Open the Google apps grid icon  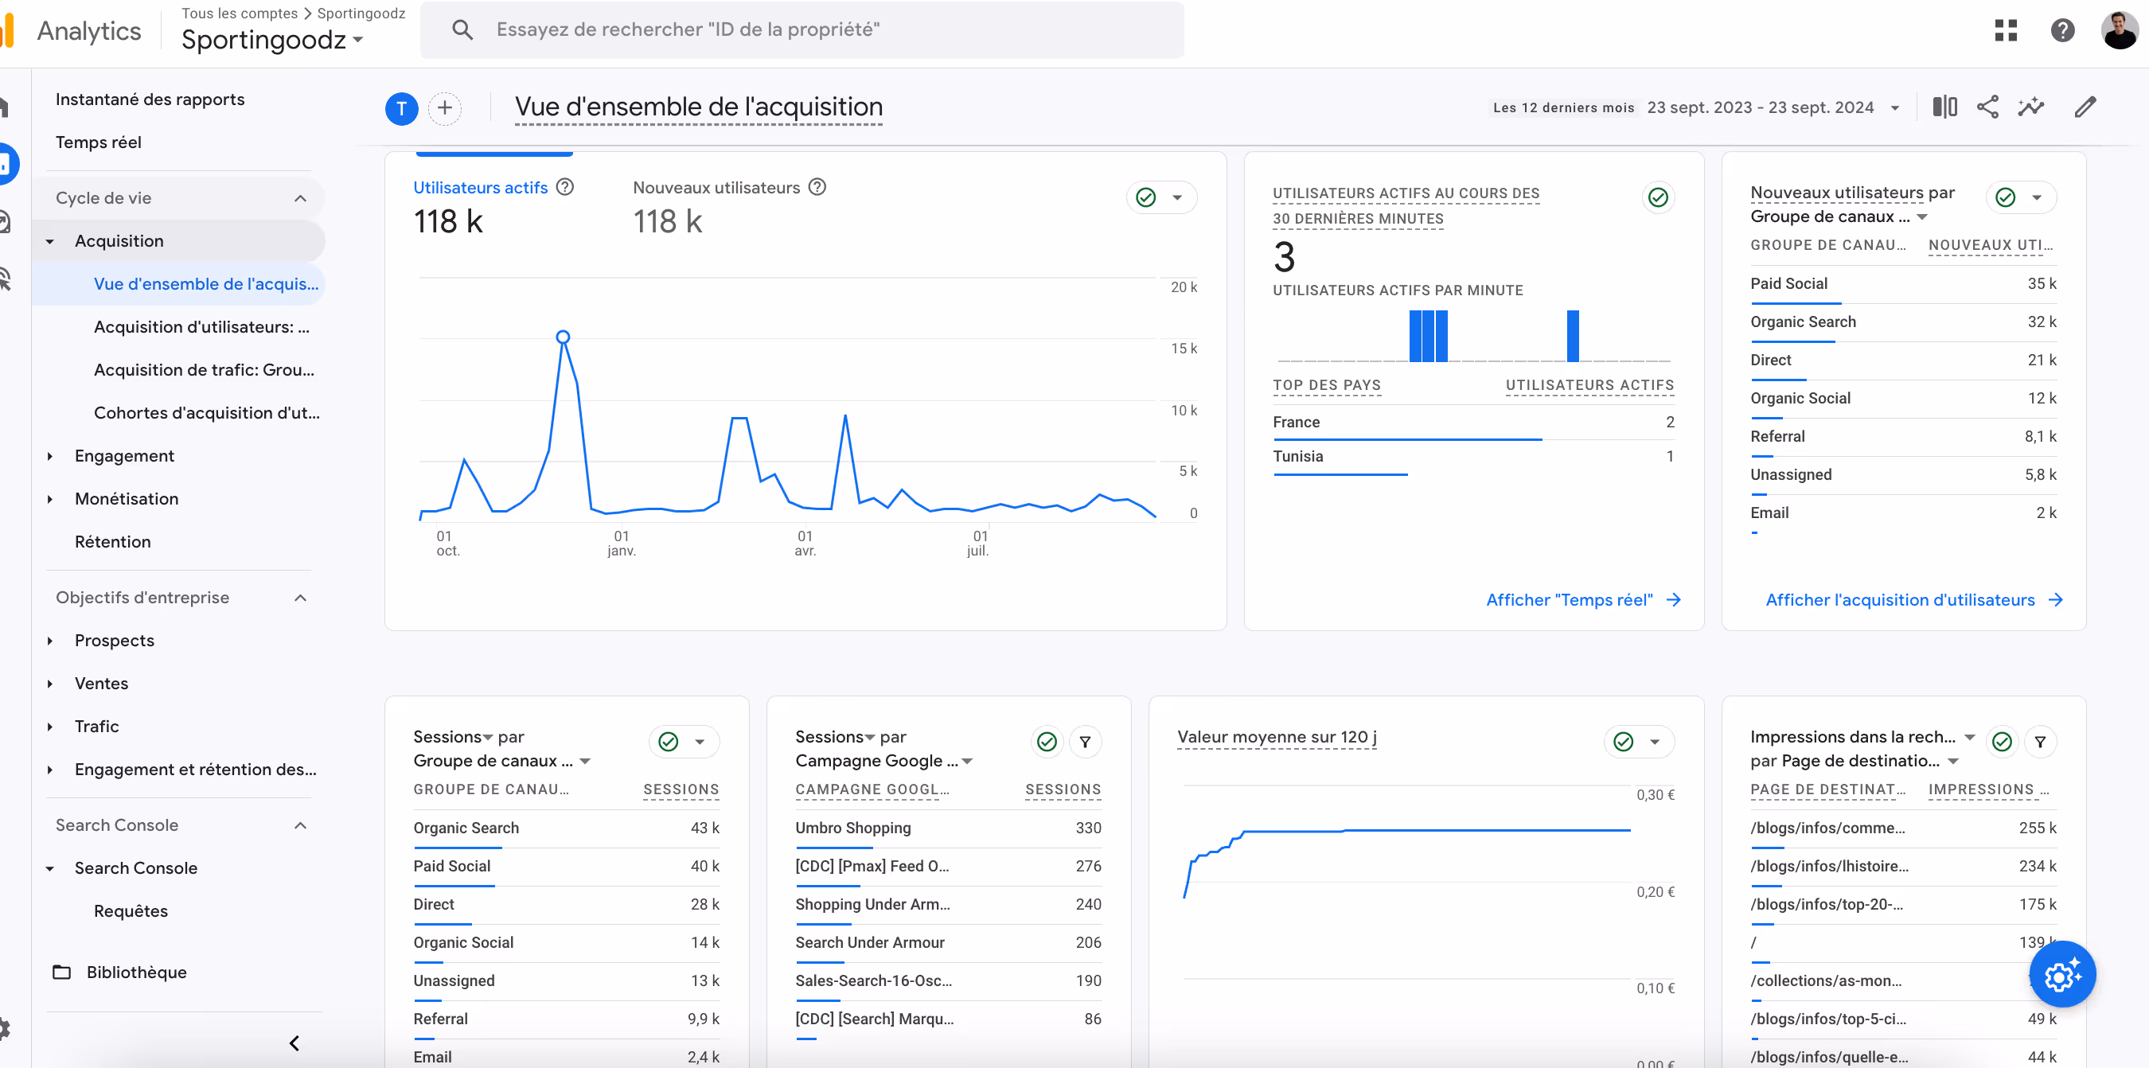[x=2006, y=30]
